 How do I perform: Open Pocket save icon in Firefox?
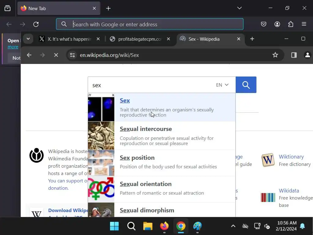point(263,24)
